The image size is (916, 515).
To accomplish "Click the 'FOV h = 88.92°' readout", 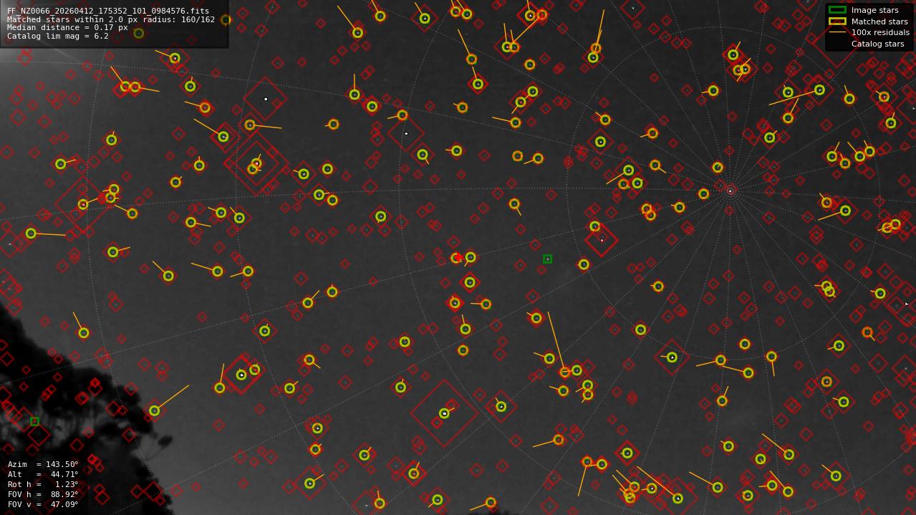I will [43, 494].
